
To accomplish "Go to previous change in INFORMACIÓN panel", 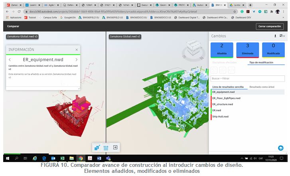I will tap(10, 59).
